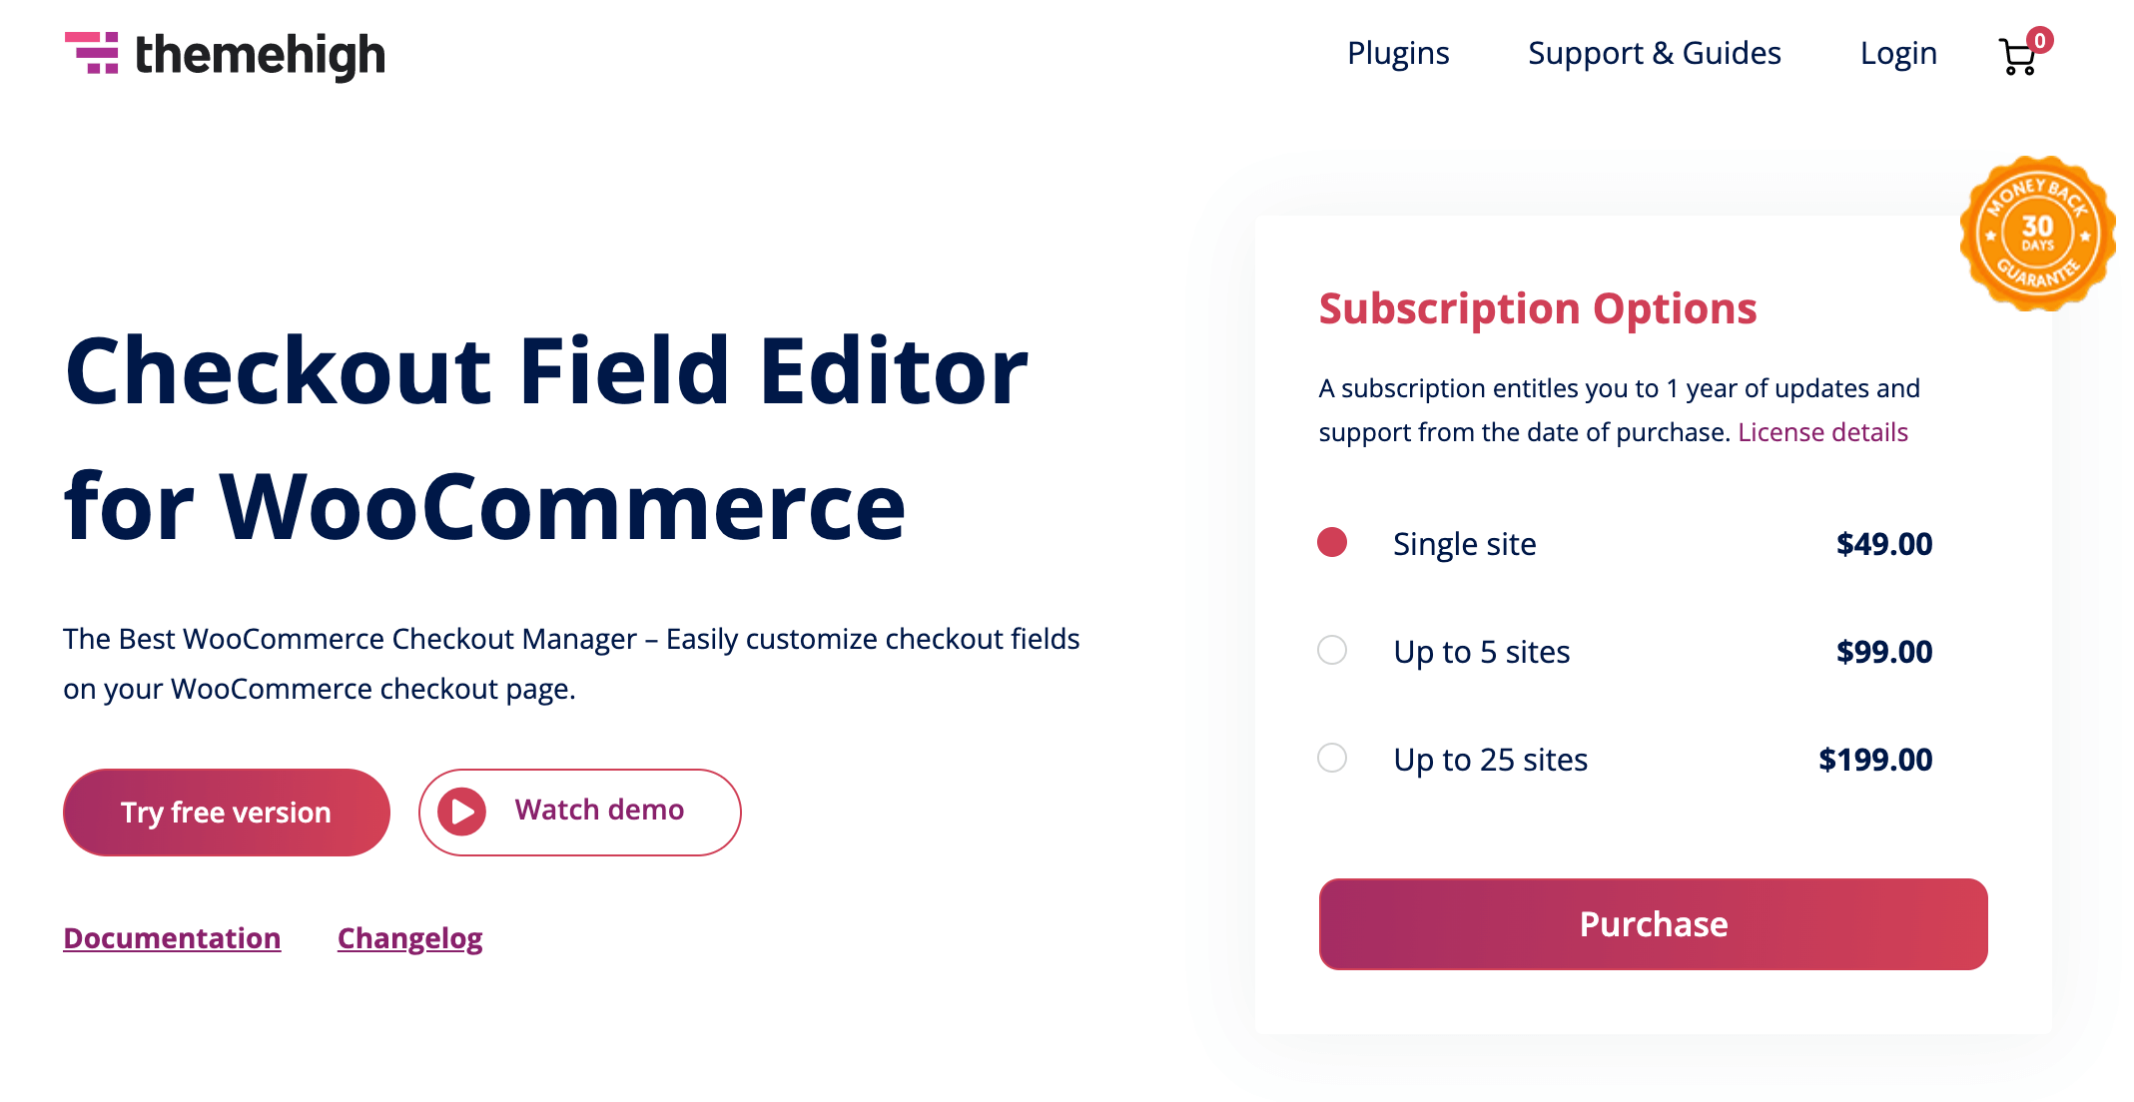The width and height of the screenshot is (2134, 1102).
Task: Click the Support & Guides menu item
Action: [1656, 54]
